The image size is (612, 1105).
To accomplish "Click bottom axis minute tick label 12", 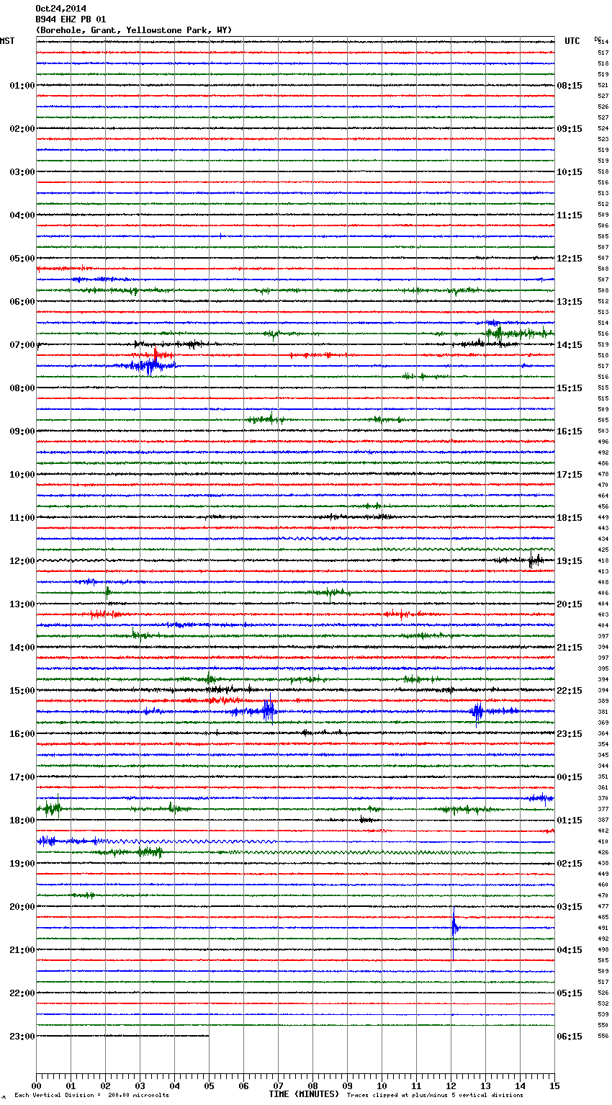I will pyautogui.click(x=451, y=1086).
